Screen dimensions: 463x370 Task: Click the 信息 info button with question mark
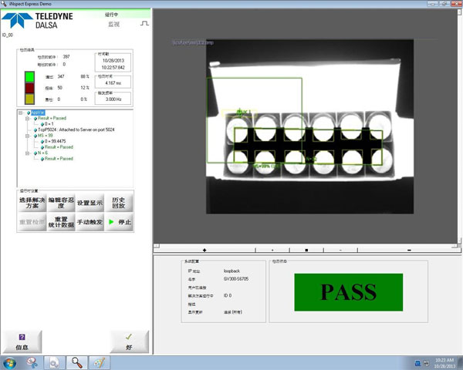coord(22,340)
